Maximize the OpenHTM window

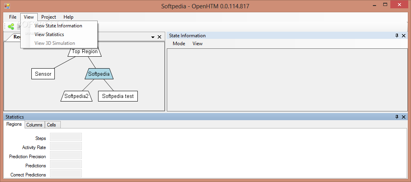coord(385,4)
